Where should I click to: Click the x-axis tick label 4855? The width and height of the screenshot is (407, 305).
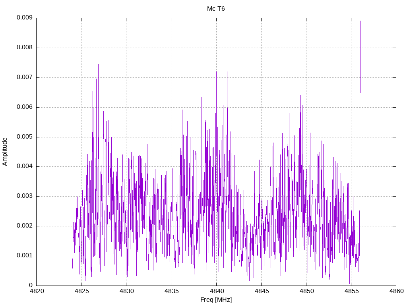point(351,291)
